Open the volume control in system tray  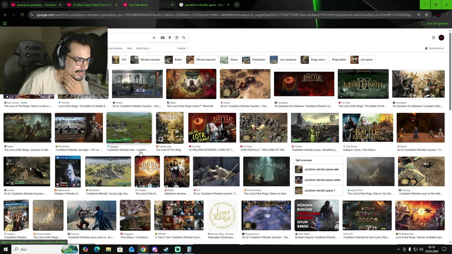point(421,249)
